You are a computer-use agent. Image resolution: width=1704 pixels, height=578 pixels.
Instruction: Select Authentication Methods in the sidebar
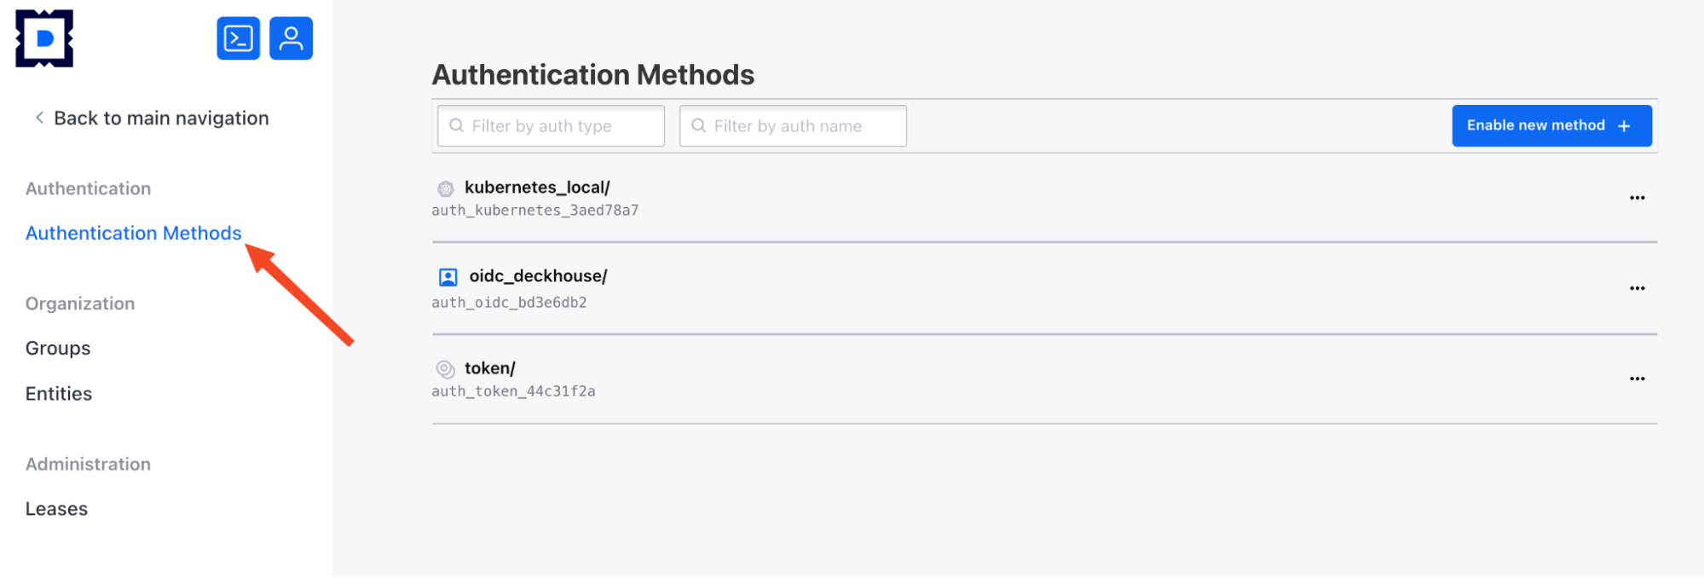click(x=134, y=234)
